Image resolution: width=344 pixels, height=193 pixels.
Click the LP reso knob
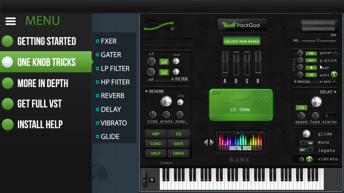[x=176, y=61]
